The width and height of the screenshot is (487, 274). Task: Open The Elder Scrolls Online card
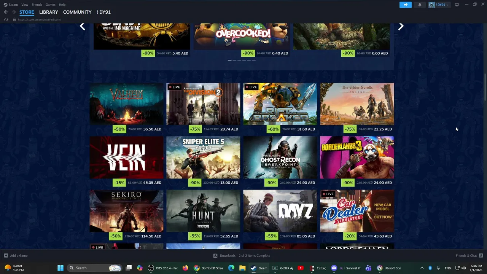click(x=357, y=104)
